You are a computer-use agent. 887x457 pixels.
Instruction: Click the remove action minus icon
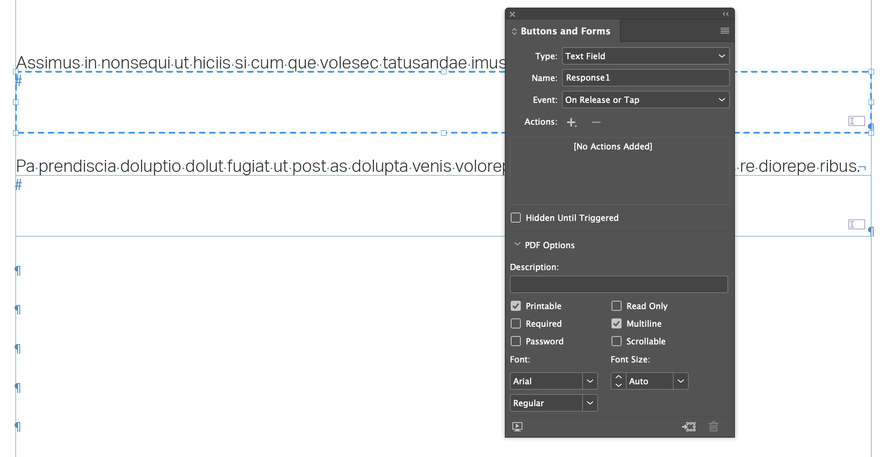point(596,122)
